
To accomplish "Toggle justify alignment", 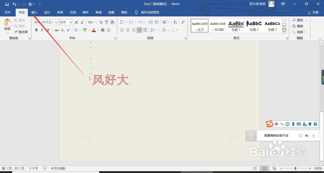I will point(139,30).
